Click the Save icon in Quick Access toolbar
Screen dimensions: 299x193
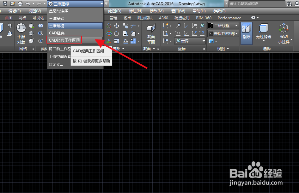click(x=5, y=3)
